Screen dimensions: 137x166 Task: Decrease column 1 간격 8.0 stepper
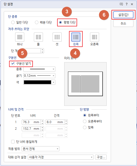[x=66, y=123]
